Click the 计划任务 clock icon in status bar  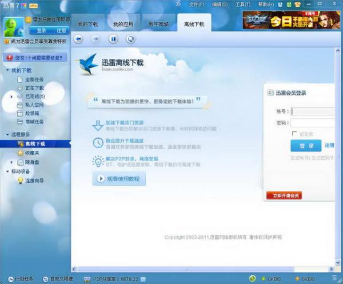click(10, 279)
